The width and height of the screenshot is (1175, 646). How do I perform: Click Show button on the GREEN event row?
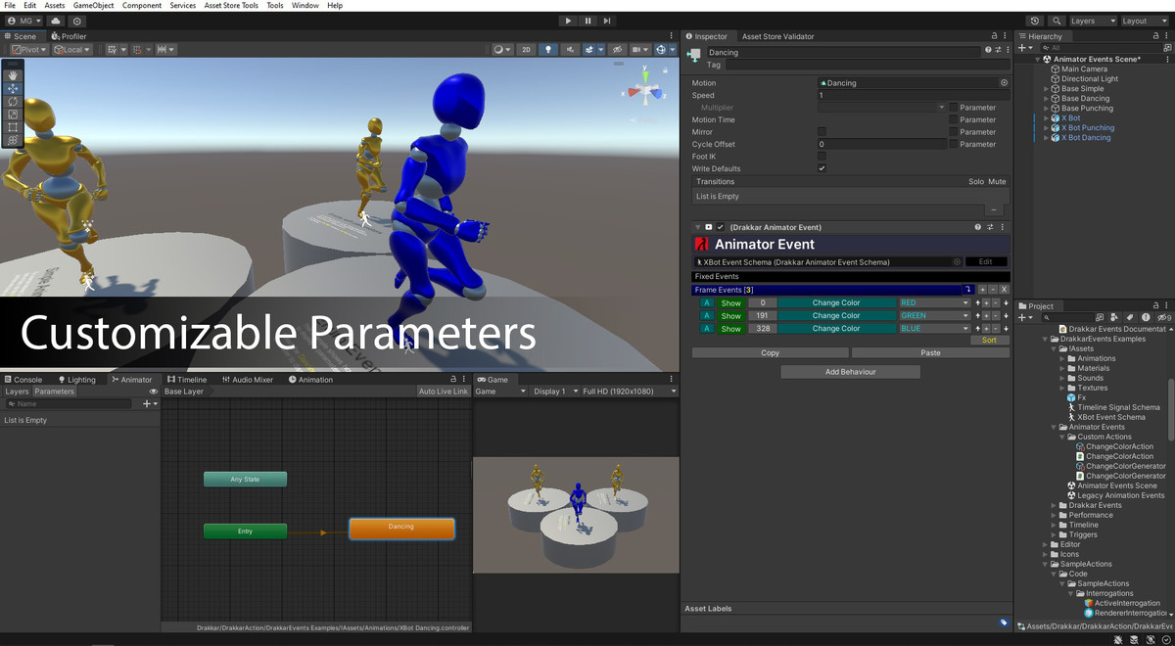pos(731,316)
